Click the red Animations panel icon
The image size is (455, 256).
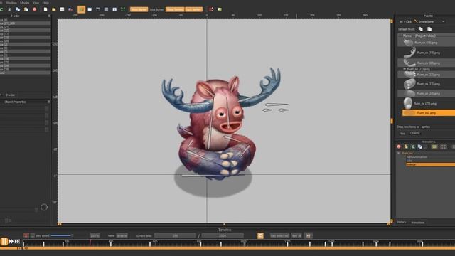click(x=399, y=147)
